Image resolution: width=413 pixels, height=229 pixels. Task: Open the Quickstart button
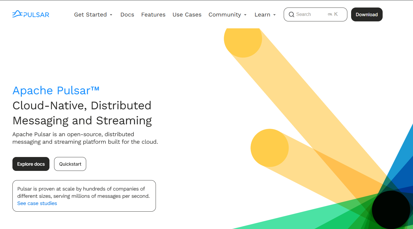click(x=70, y=164)
